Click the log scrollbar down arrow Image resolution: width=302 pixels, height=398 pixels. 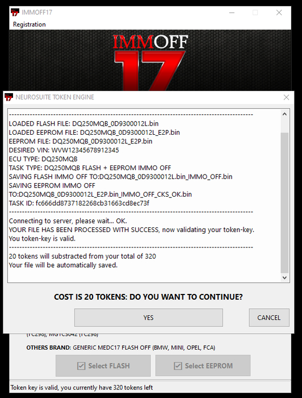(x=284, y=277)
